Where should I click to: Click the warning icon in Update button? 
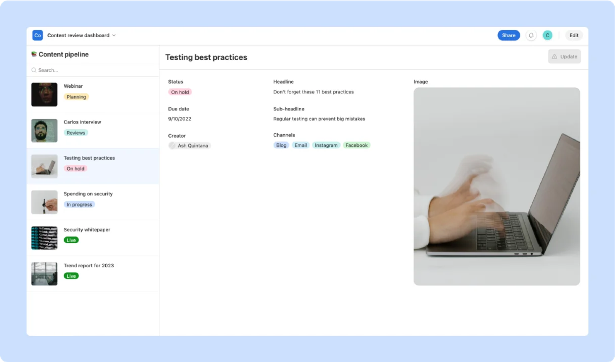coord(554,57)
